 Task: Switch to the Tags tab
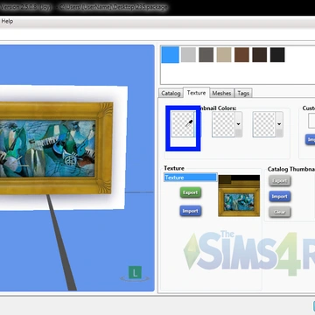point(243,94)
